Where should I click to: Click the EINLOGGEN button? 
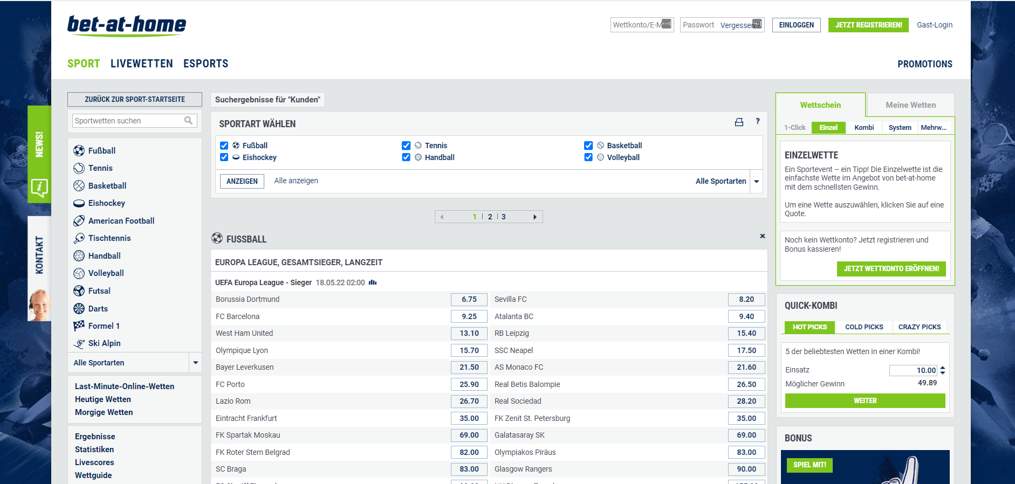point(797,25)
